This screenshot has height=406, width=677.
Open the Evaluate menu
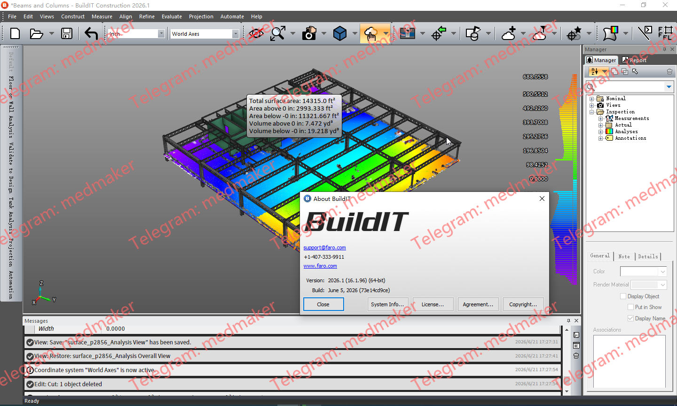click(172, 16)
